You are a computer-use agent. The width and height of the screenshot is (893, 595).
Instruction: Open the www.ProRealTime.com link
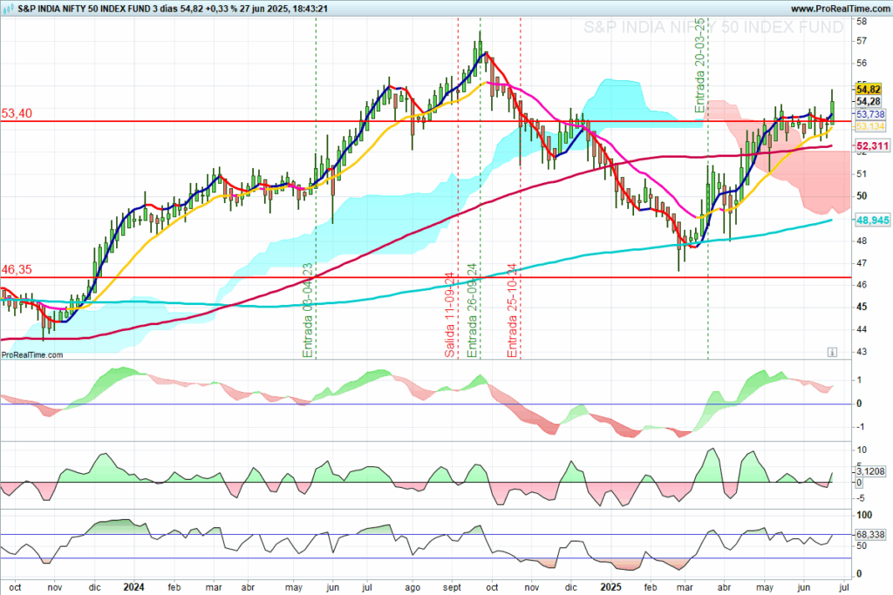840,9
